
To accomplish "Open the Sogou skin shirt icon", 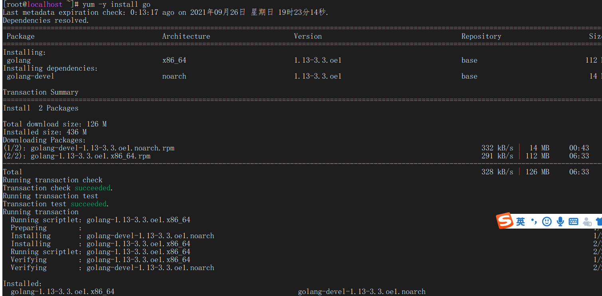I will tap(598, 221).
